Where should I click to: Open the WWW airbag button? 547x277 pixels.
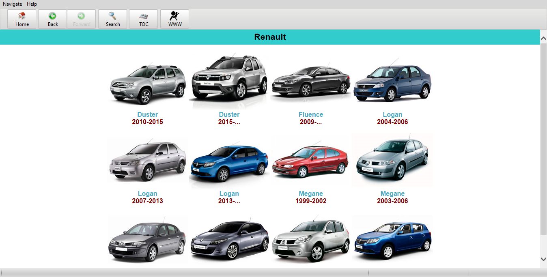175,19
